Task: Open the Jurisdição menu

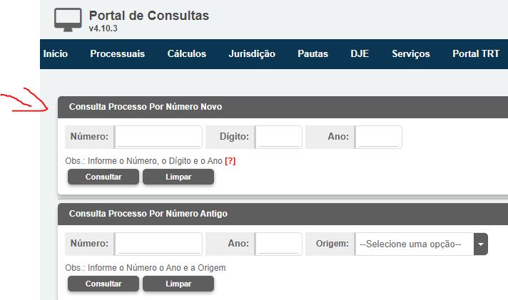Action: 252,54
